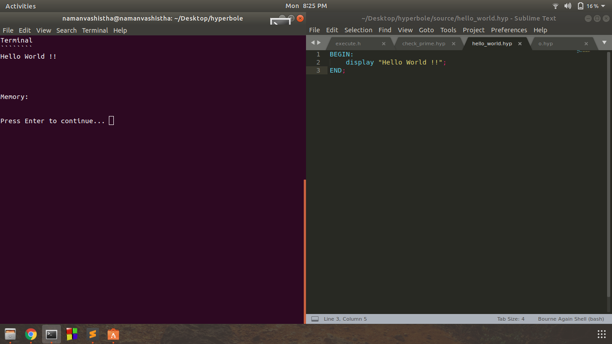Click Press Enter to continue prompt
The image size is (612, 344).
(52, 121)
